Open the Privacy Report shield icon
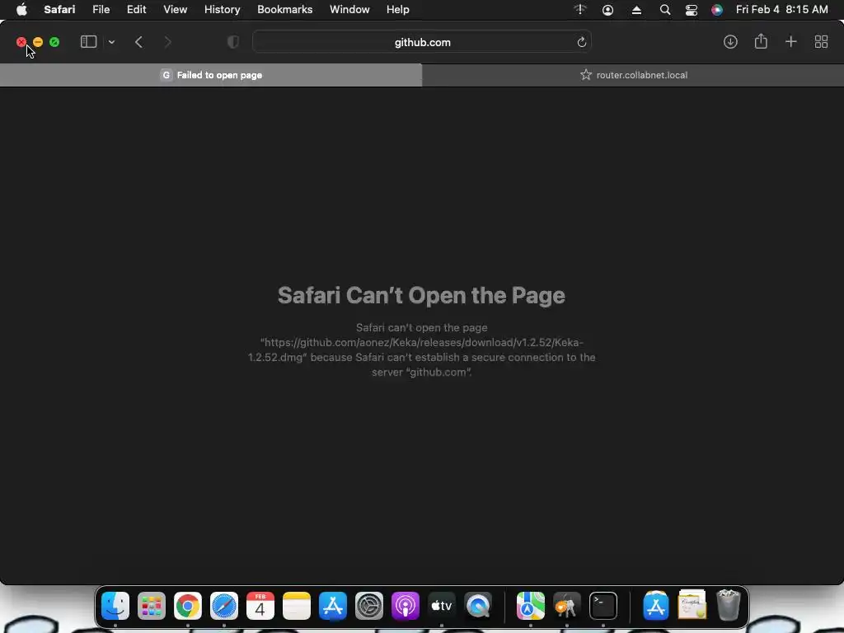This screenshot has height=633, width=844. [233, 42]
